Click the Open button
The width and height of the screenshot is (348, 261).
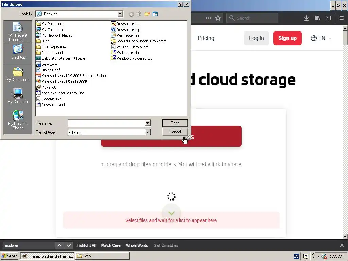pyautogui.click(x=175, y=123)
